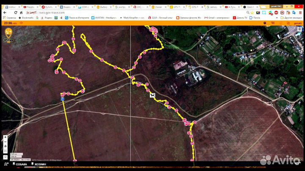Switch to the Open tab
This screenshot has width=305, height=171.
250,7
